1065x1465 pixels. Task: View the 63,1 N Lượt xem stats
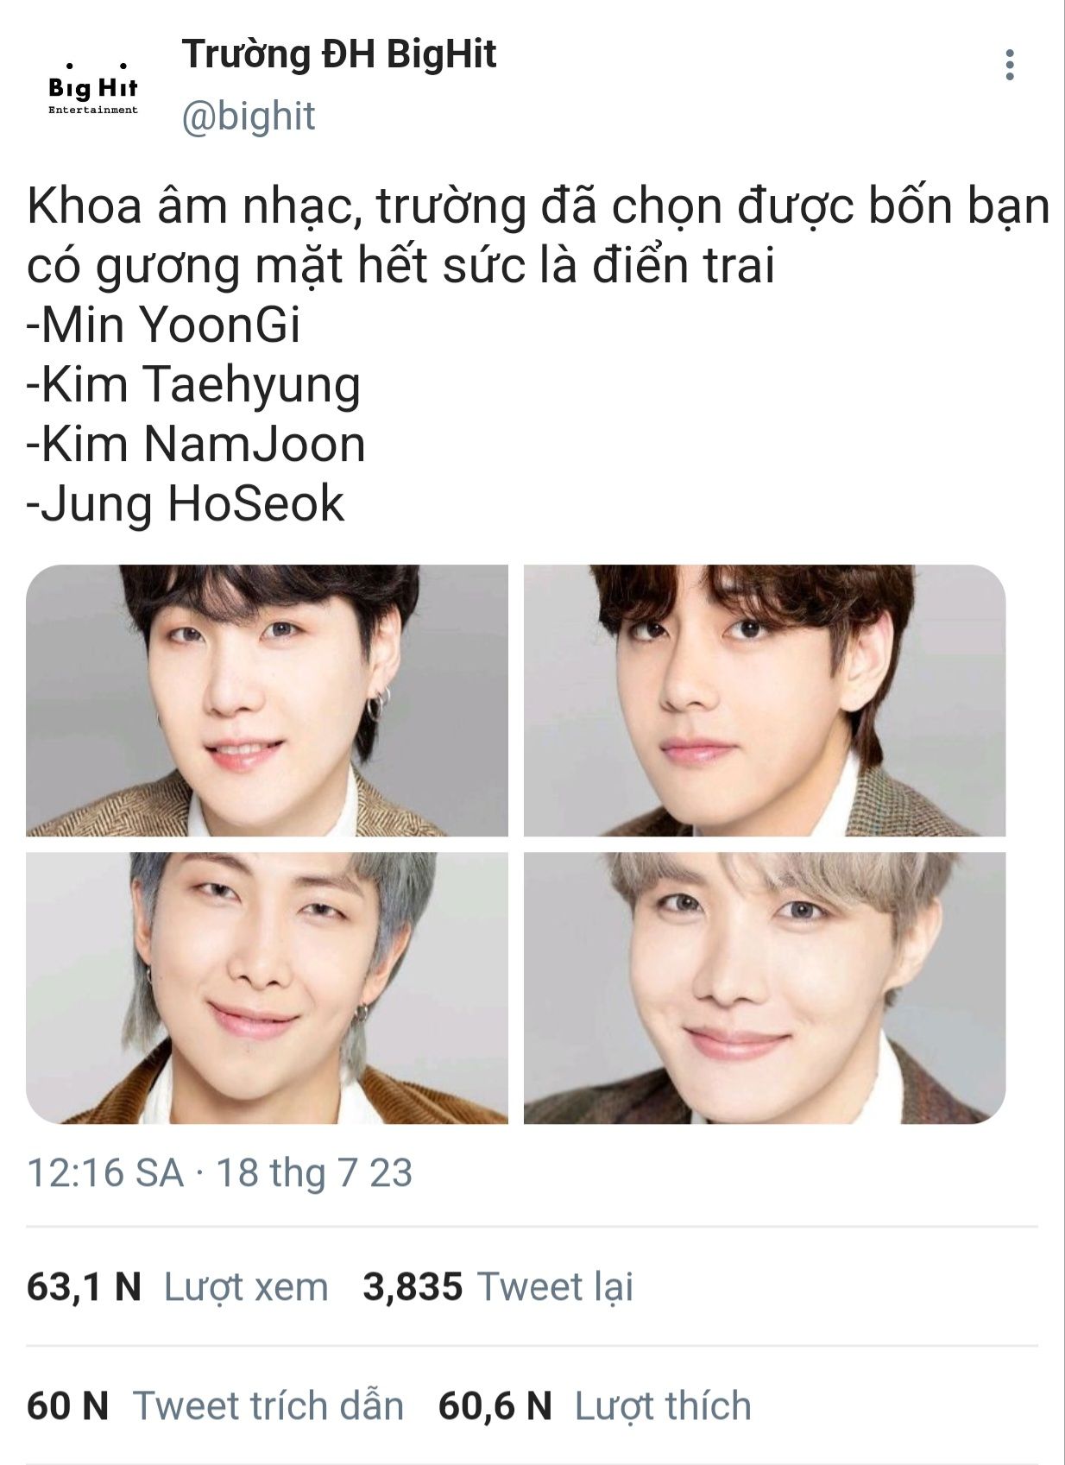[x=178, y=1286]
